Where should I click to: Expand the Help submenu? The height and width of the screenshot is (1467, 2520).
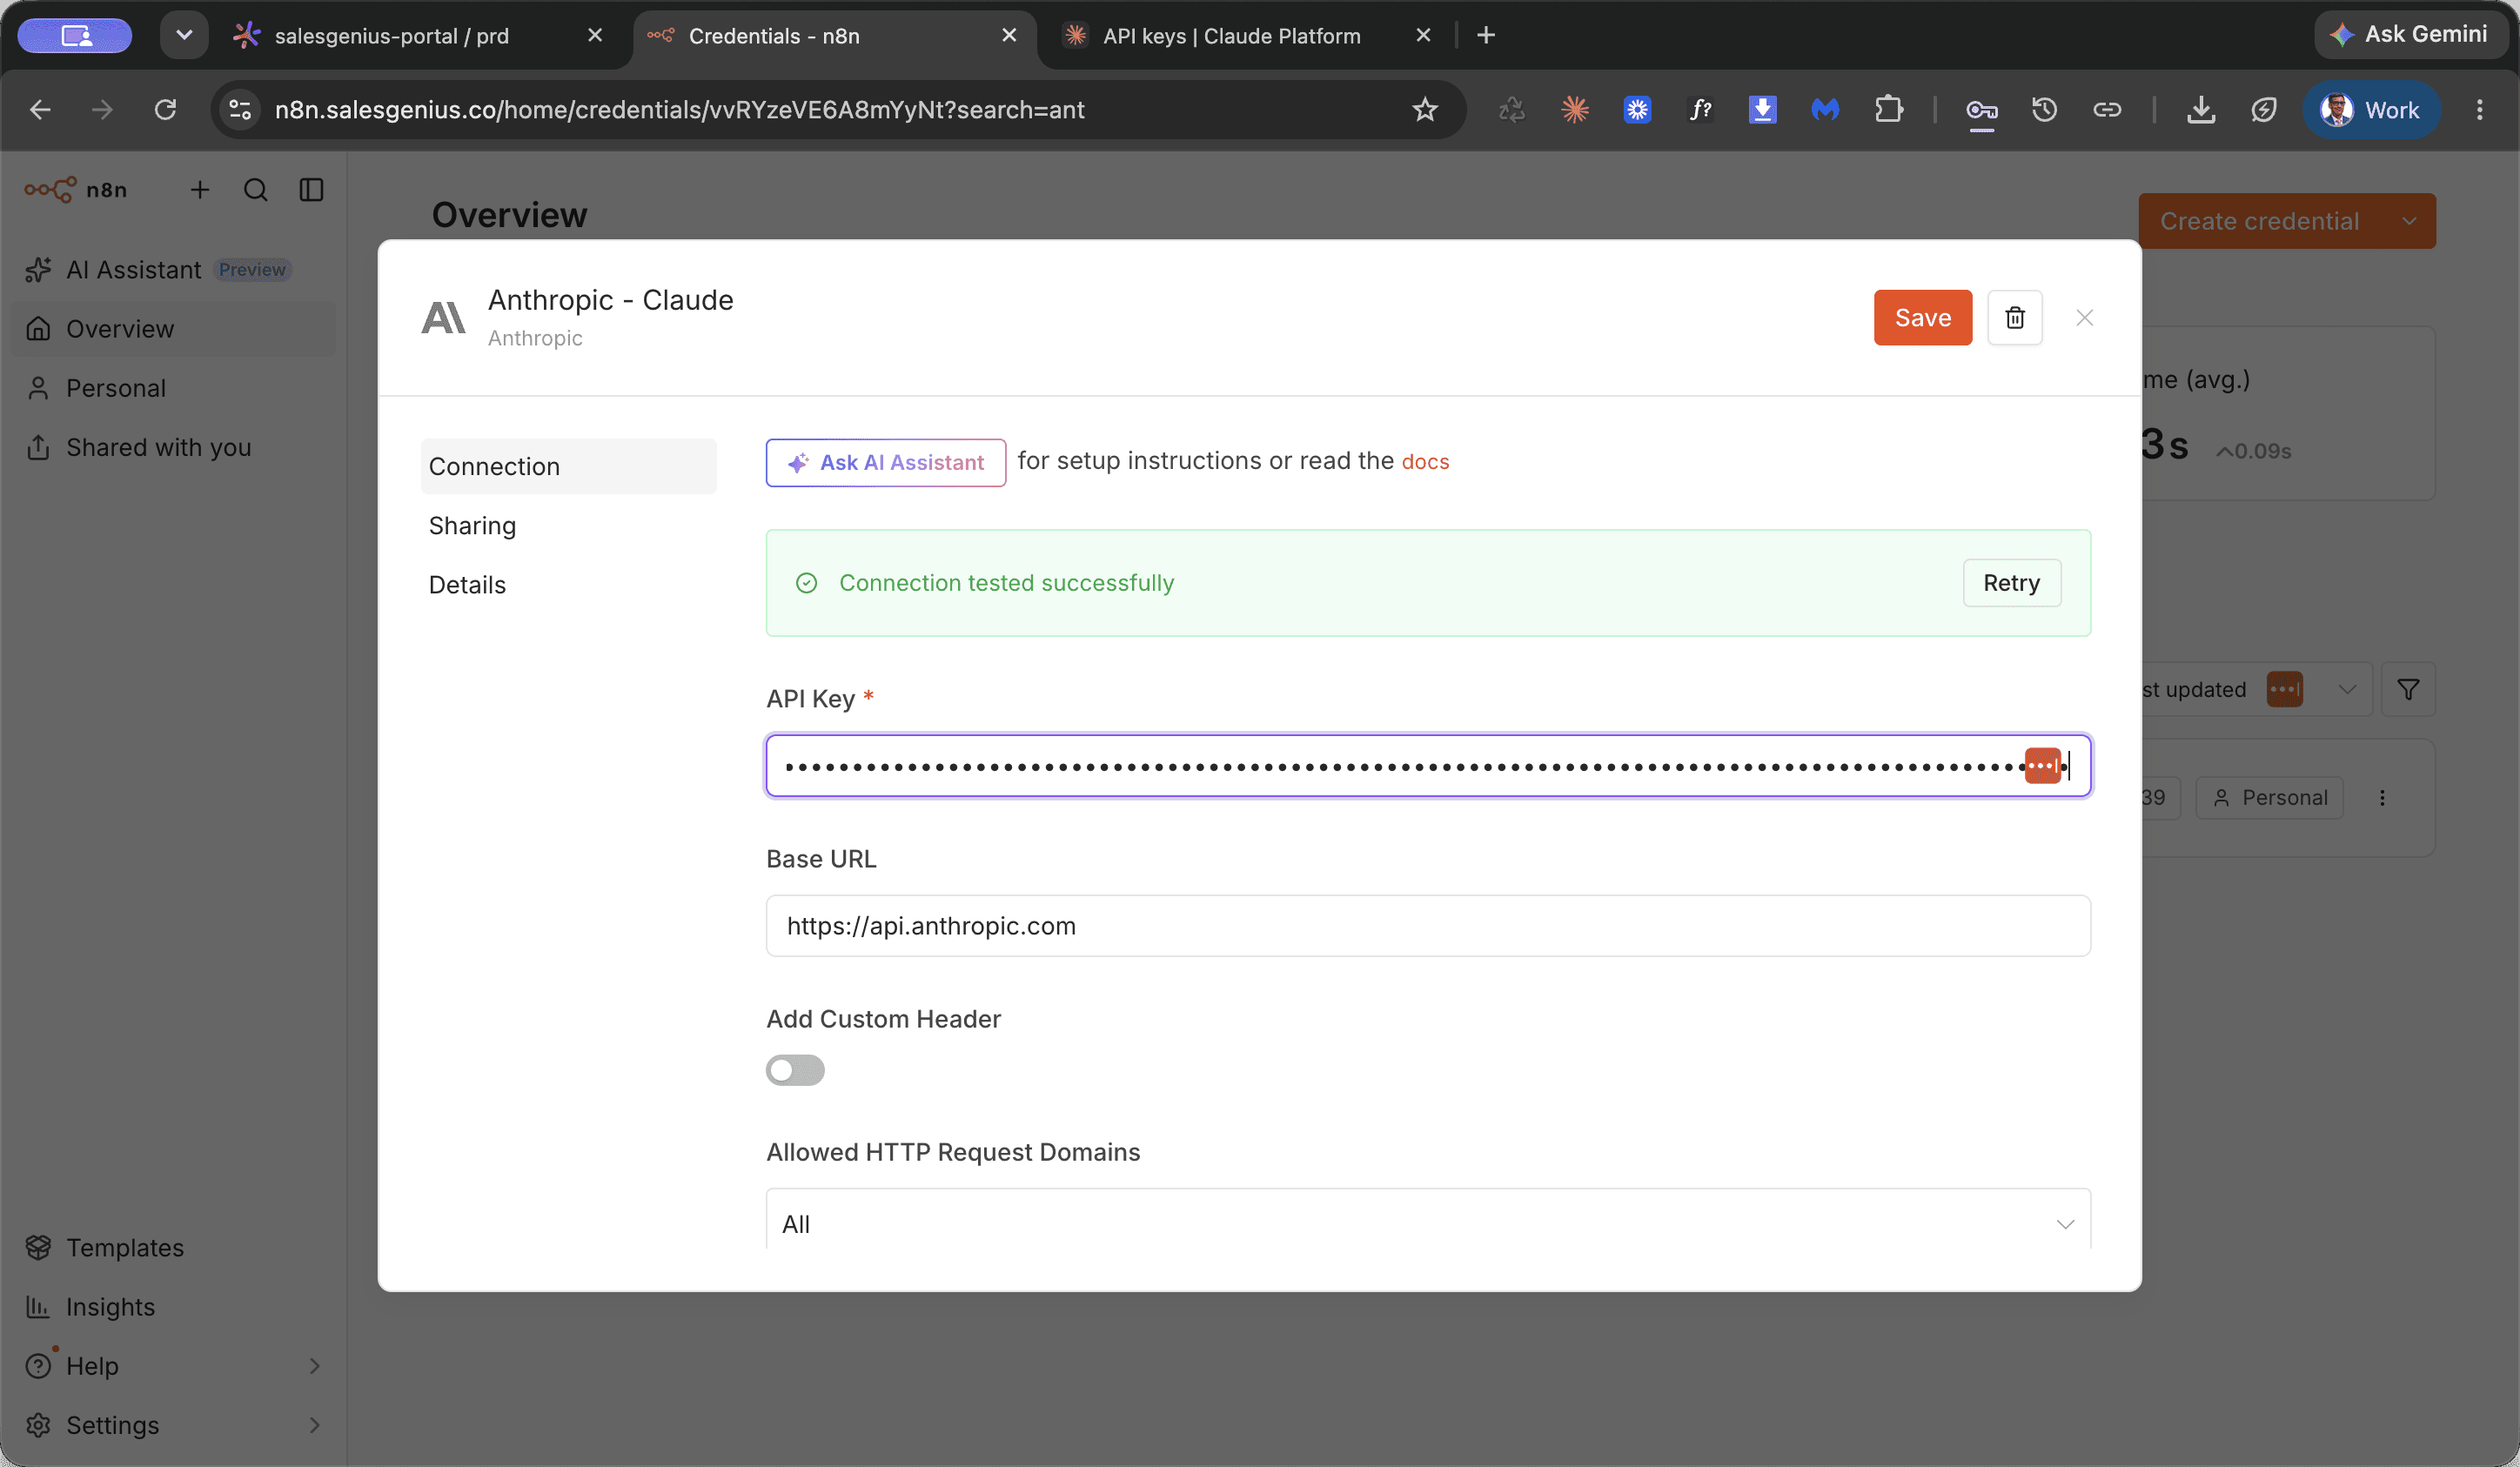(x=314, y=1365)
